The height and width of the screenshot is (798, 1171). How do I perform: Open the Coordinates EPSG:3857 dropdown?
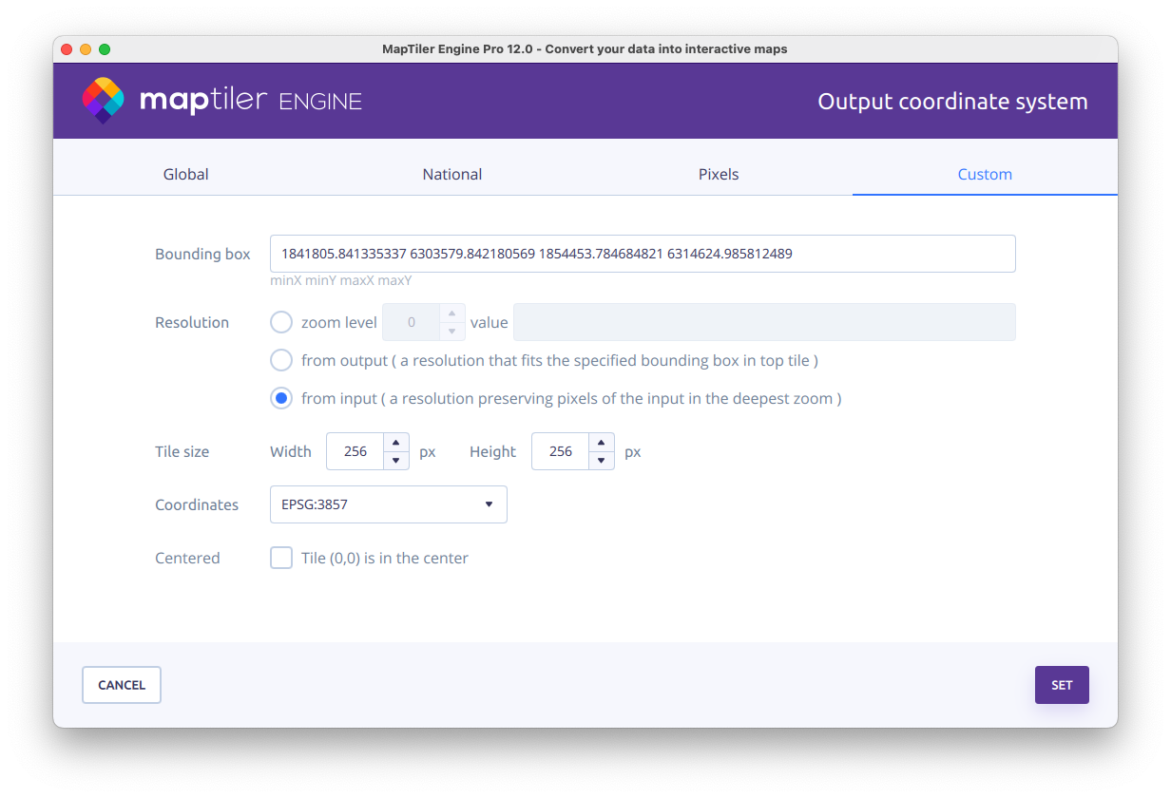388,504
